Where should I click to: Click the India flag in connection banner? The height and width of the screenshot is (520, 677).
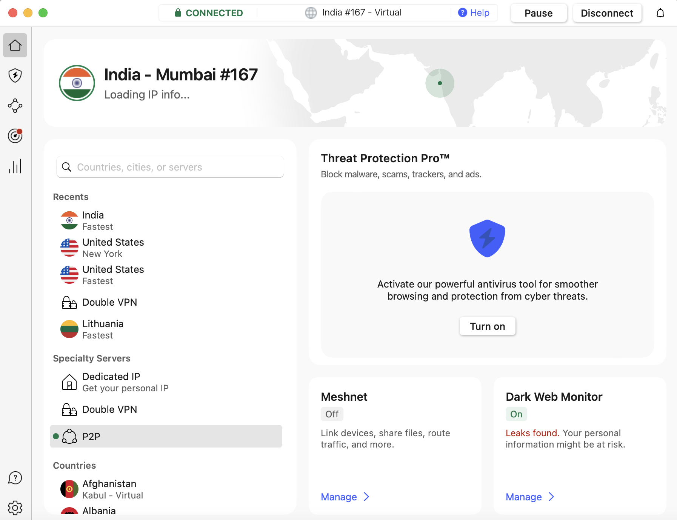[77, 83]
